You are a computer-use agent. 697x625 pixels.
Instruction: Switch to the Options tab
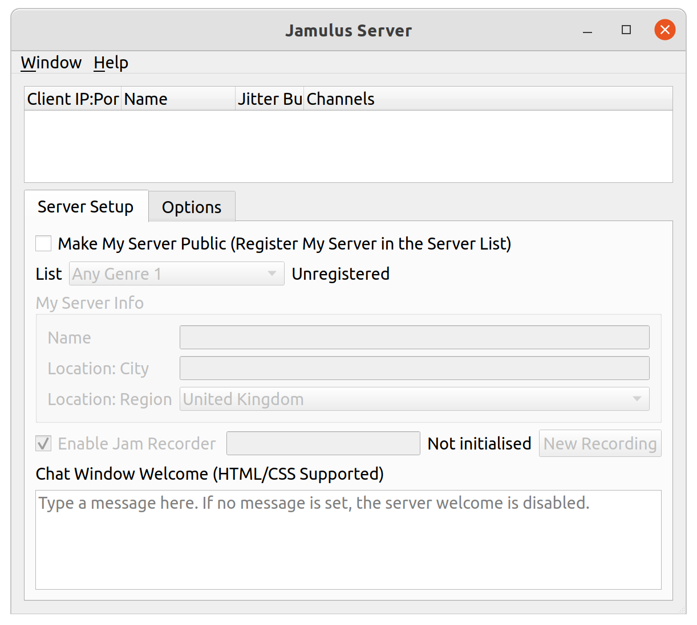(192, 207)
